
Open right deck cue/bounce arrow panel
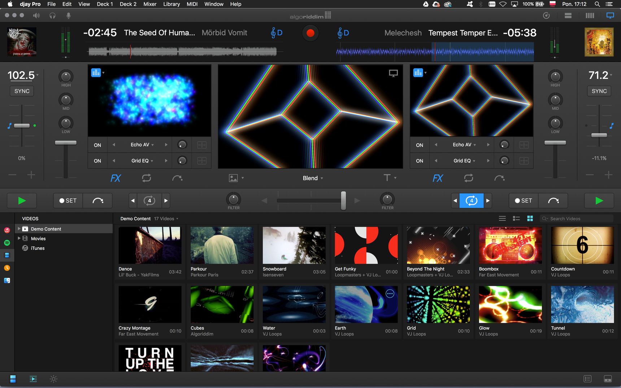499,178
